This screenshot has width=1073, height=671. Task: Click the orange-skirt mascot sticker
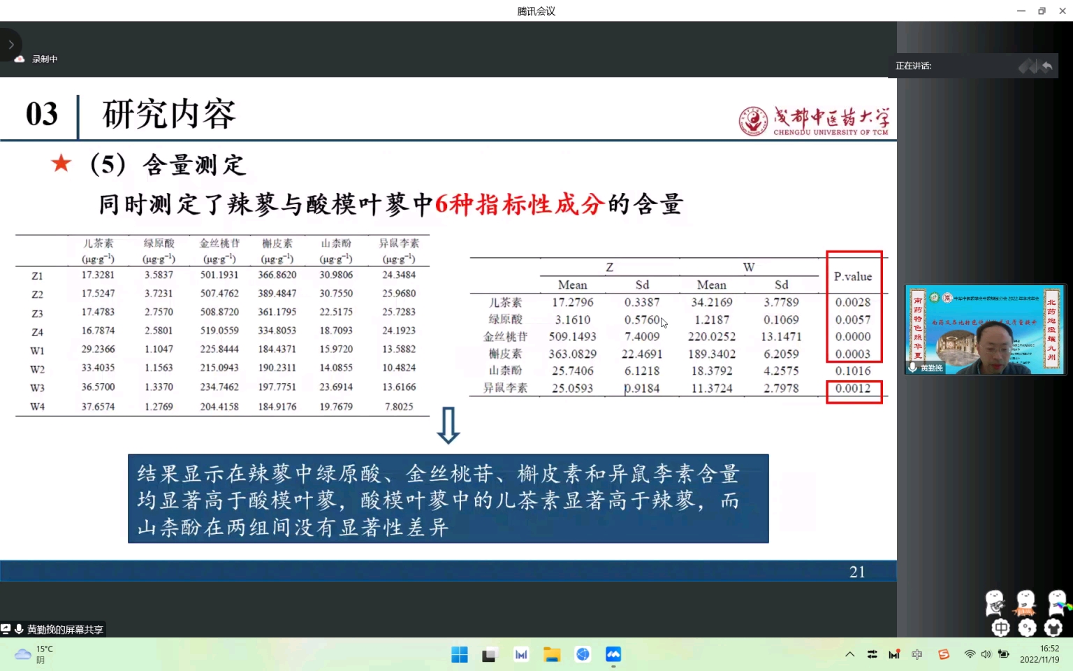[x=1025, y=603]
